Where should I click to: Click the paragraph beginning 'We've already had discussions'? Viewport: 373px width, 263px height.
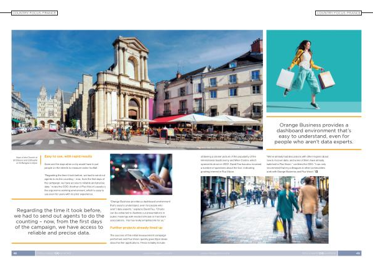pyautogui.click(x=297, y=164)
